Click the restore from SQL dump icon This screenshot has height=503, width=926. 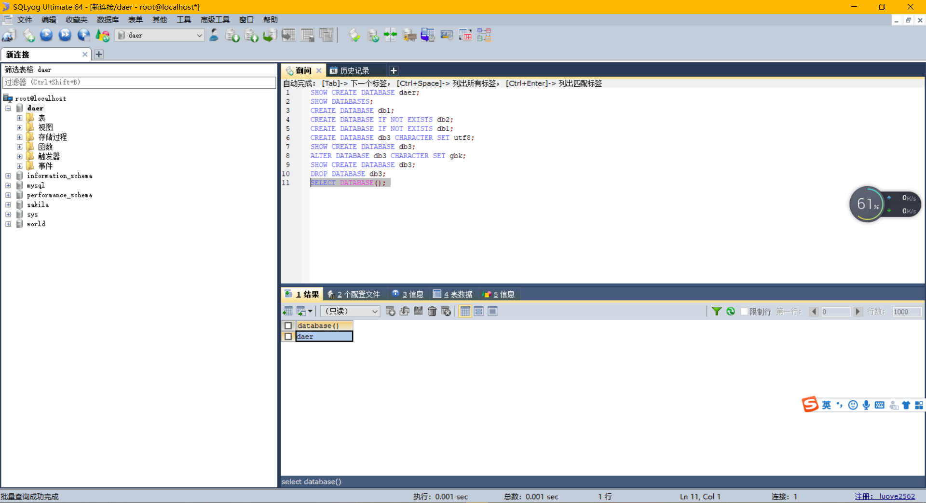pyautogui.click(x=270, y=35)
